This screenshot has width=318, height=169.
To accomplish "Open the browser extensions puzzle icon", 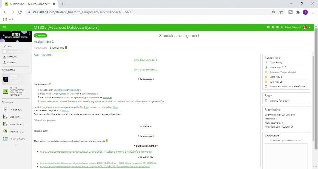I will coord(298,12).
